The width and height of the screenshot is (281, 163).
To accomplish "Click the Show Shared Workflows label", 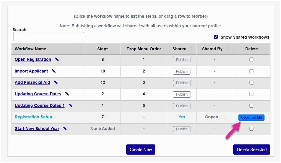I will coord(245,37).
